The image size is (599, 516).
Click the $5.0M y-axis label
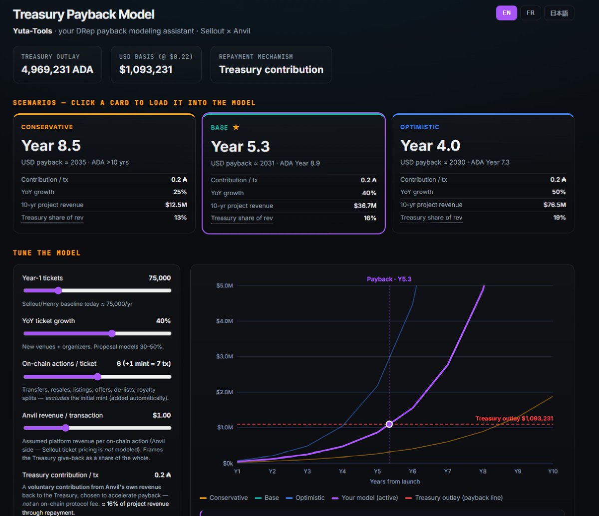tap(224, 285)
